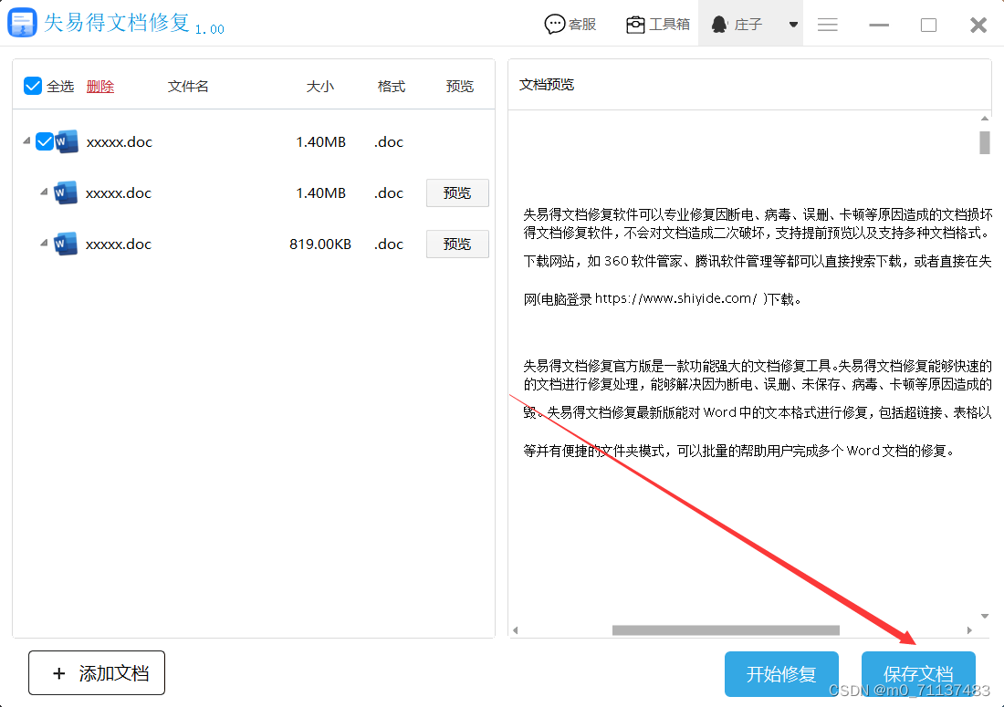This screenshot has height=707, width=1004.
Task: Click preview scroll right arrow
Action: (969, 630)
